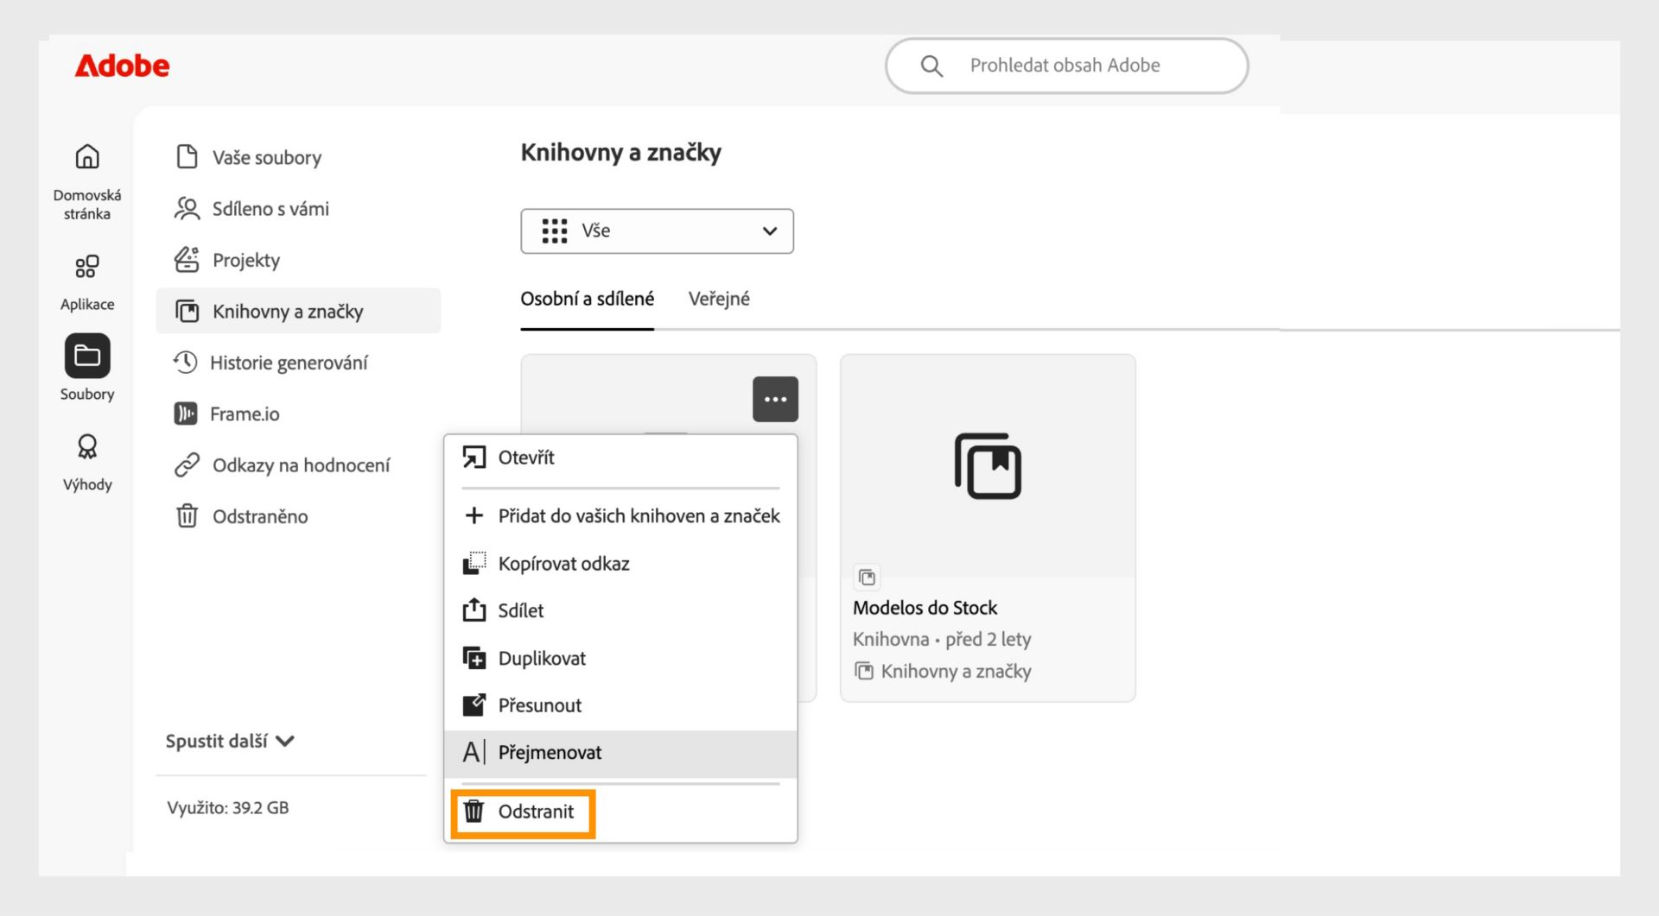Screen dimensions: 1659x916
Task: Switch to Veřejné tab
Action: pyautogui.click(x=719, y=299)
